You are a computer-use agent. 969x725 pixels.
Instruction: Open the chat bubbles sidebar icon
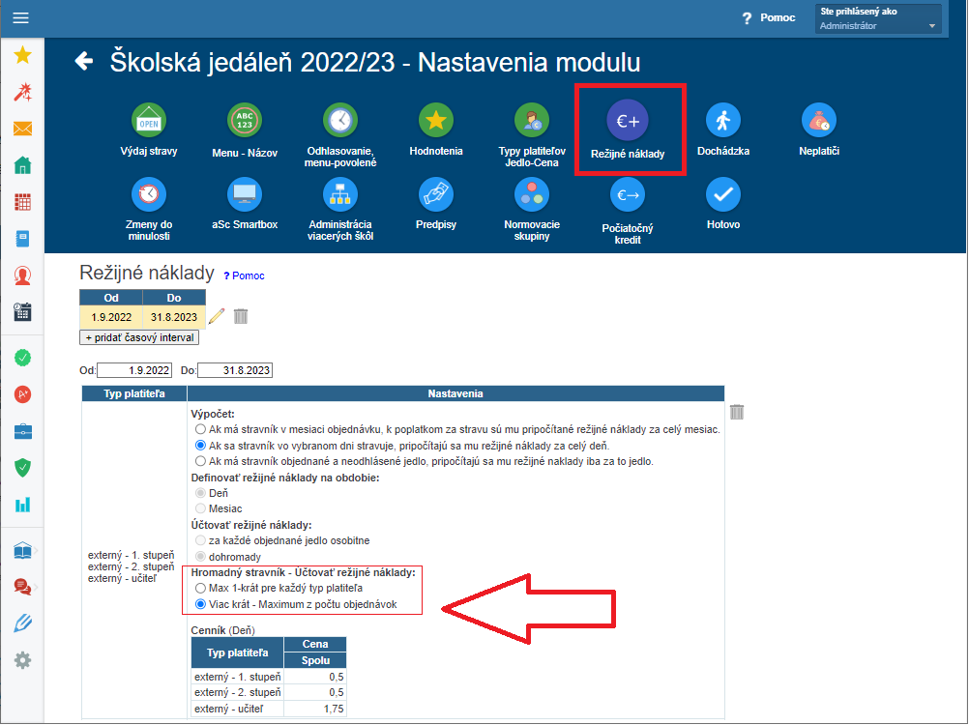tap(23, 587)
